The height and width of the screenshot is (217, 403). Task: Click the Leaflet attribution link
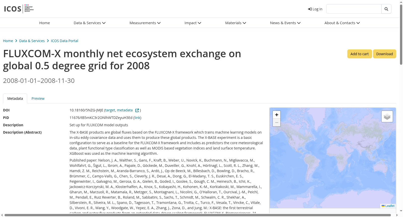click(x=388, y=206)
